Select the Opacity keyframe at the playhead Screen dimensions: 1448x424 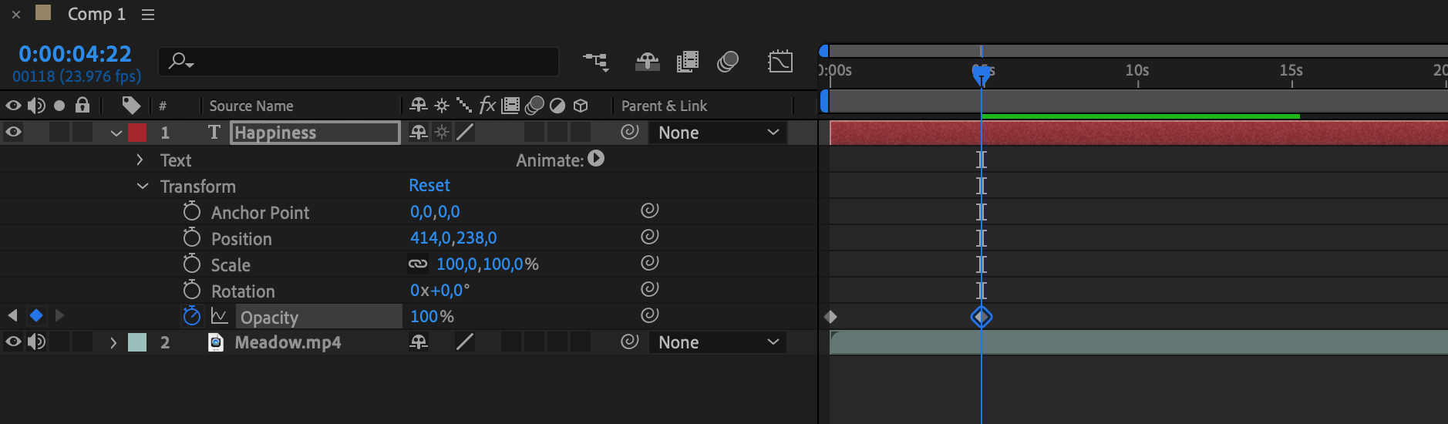[x=981, y=317]
